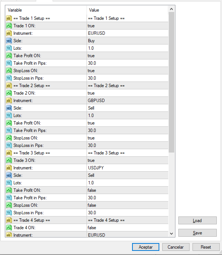The height and width of the screenshot is (255, 222).
Task: Toggle Trade 3 StopLoss ON value 'false'
Action: (128, 205)
